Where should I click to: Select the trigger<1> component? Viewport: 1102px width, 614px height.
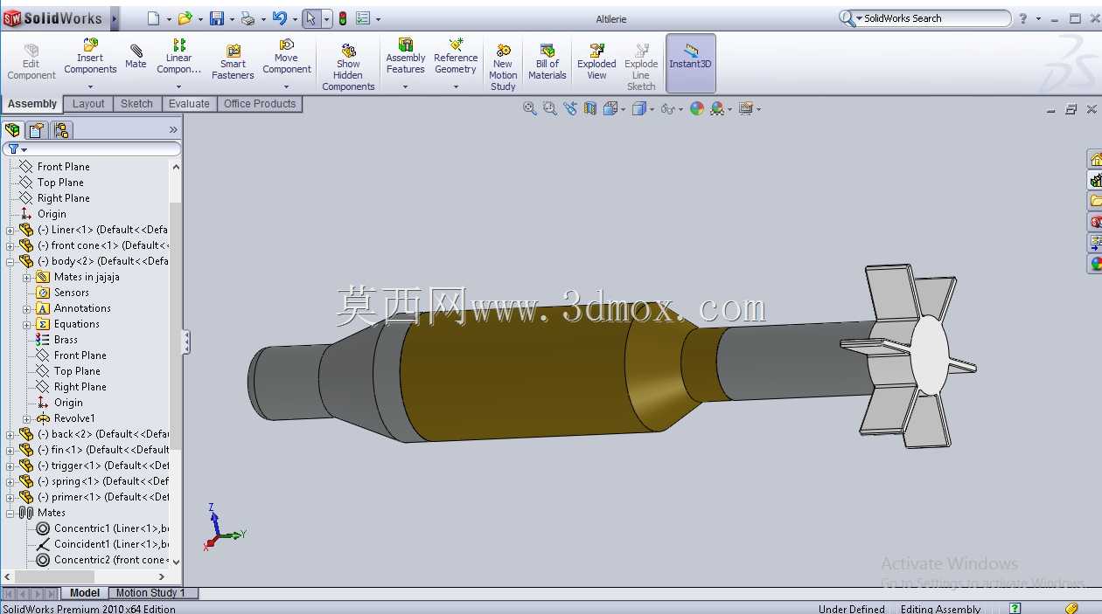(94, 466)
